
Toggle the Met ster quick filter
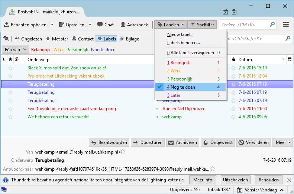(x=57, y=39)
